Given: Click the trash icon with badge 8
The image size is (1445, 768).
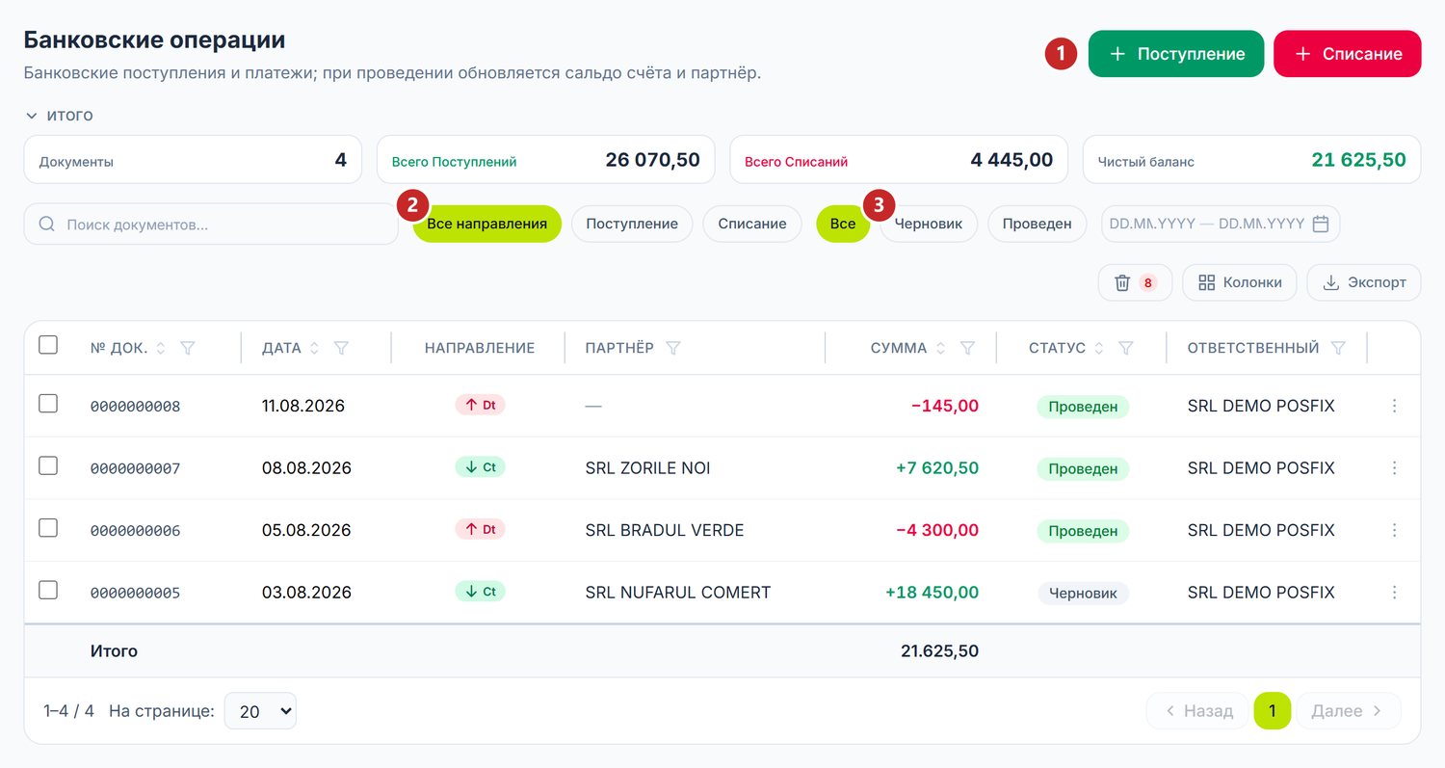Looking at the screenshot, I should pyautogui.click(x=1135, y=282).
